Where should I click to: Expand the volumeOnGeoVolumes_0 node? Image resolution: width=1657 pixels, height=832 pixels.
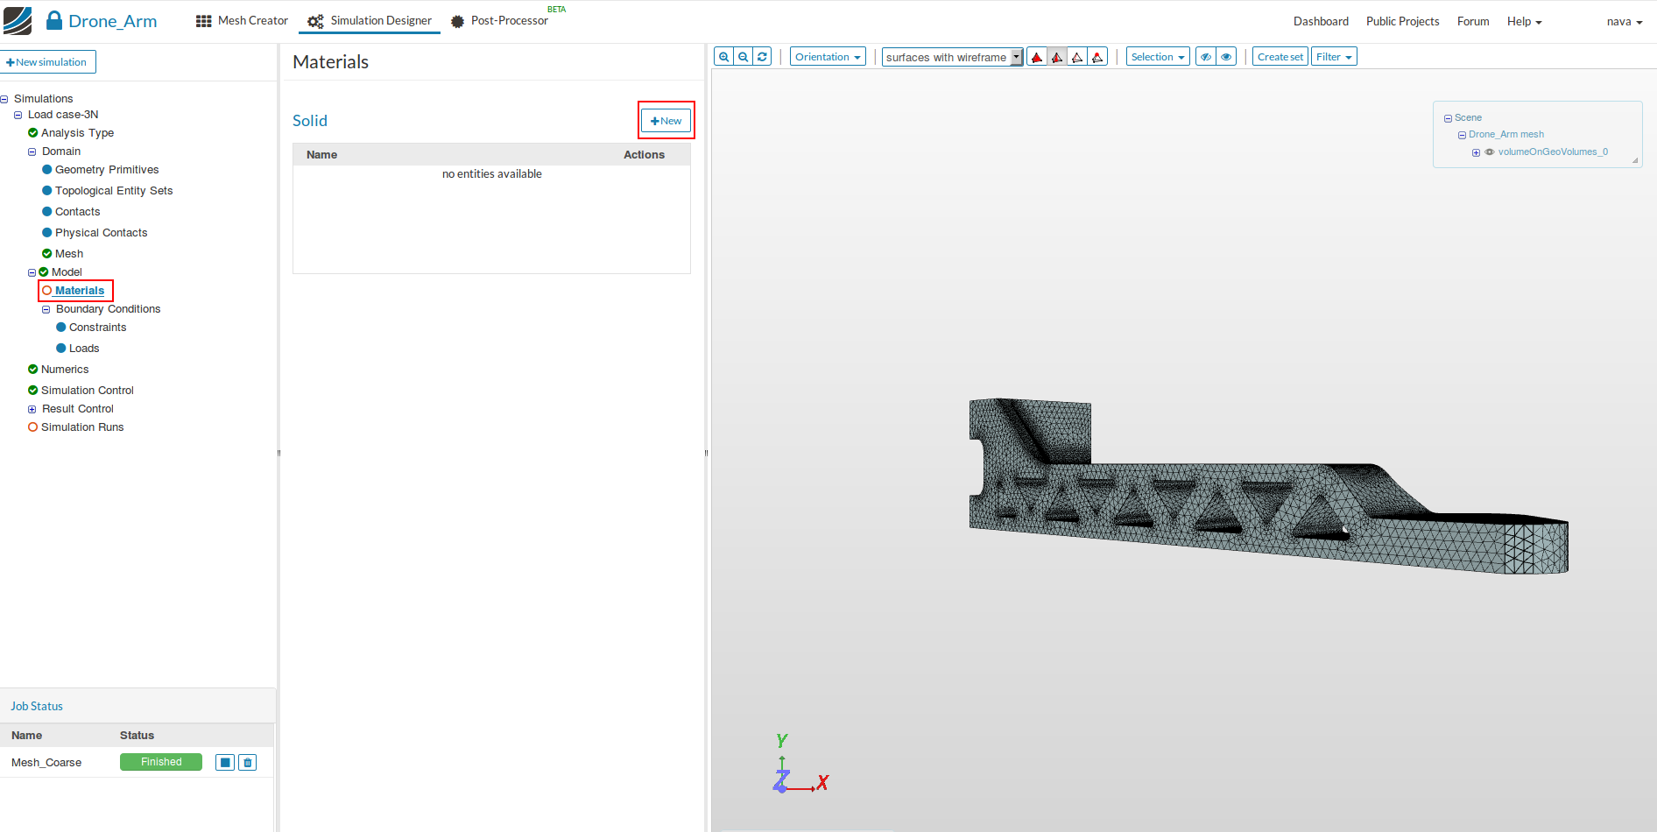pyautogui.click(x=1476, y=152)
